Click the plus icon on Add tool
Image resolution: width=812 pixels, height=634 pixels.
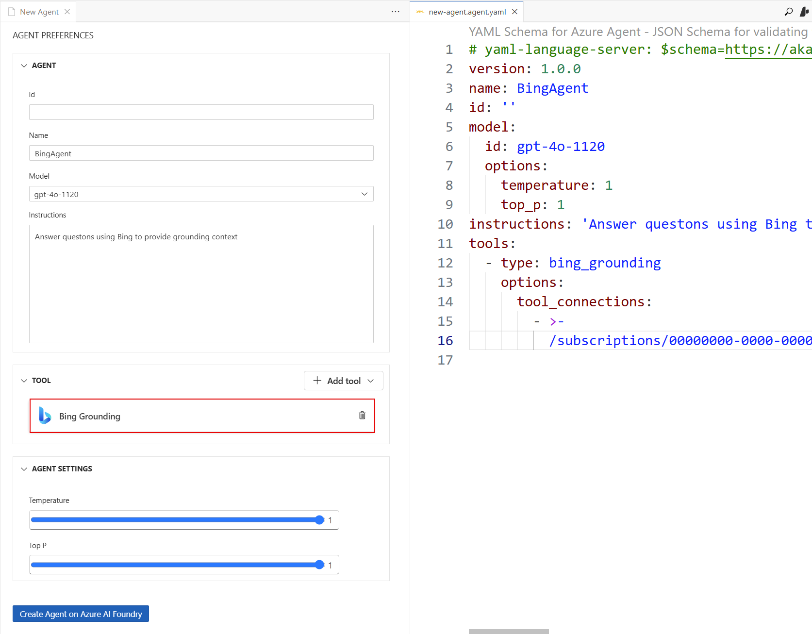pyautogui.click(x=317, y=380)
